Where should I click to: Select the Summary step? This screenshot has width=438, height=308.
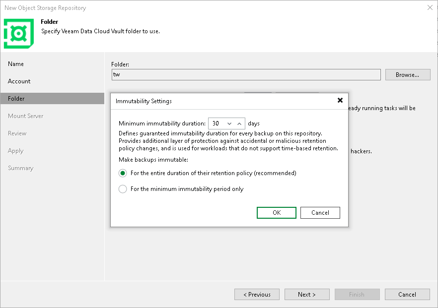[x=21, y=168]
